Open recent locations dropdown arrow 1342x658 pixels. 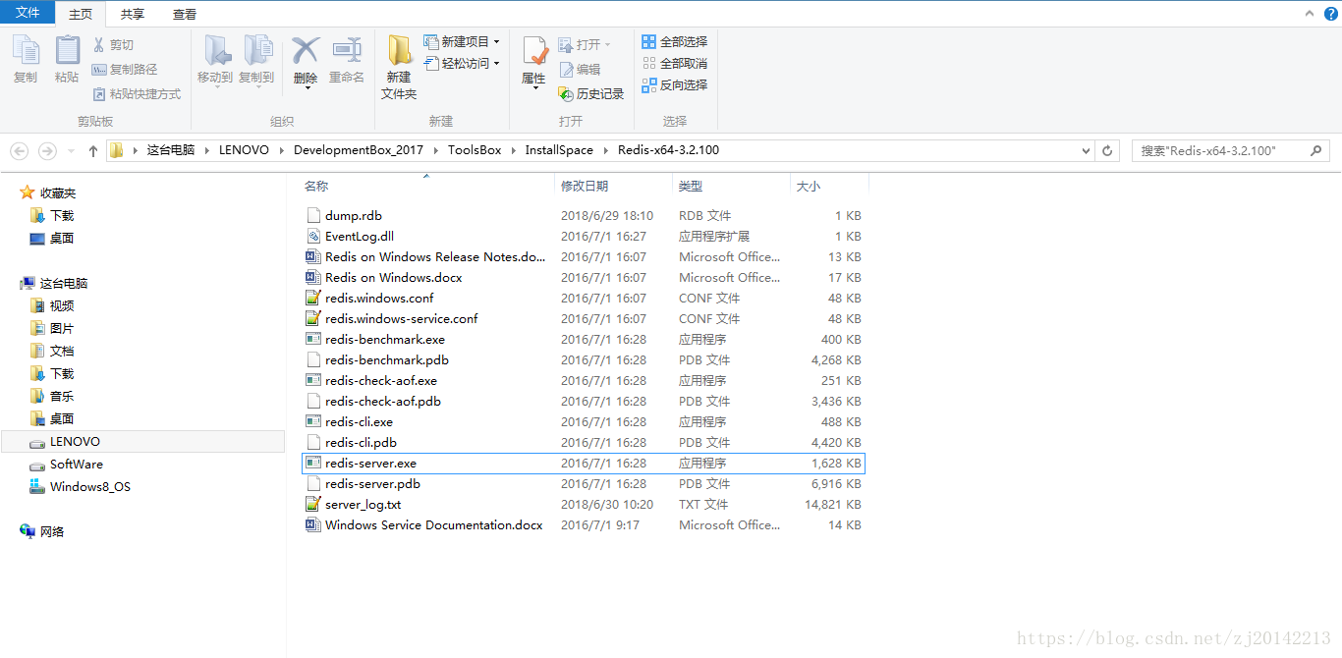pyautogui.click(x=71, y=151)
